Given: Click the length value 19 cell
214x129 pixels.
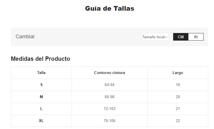Looking at the screenshot, I should click(x=178, y=85).
